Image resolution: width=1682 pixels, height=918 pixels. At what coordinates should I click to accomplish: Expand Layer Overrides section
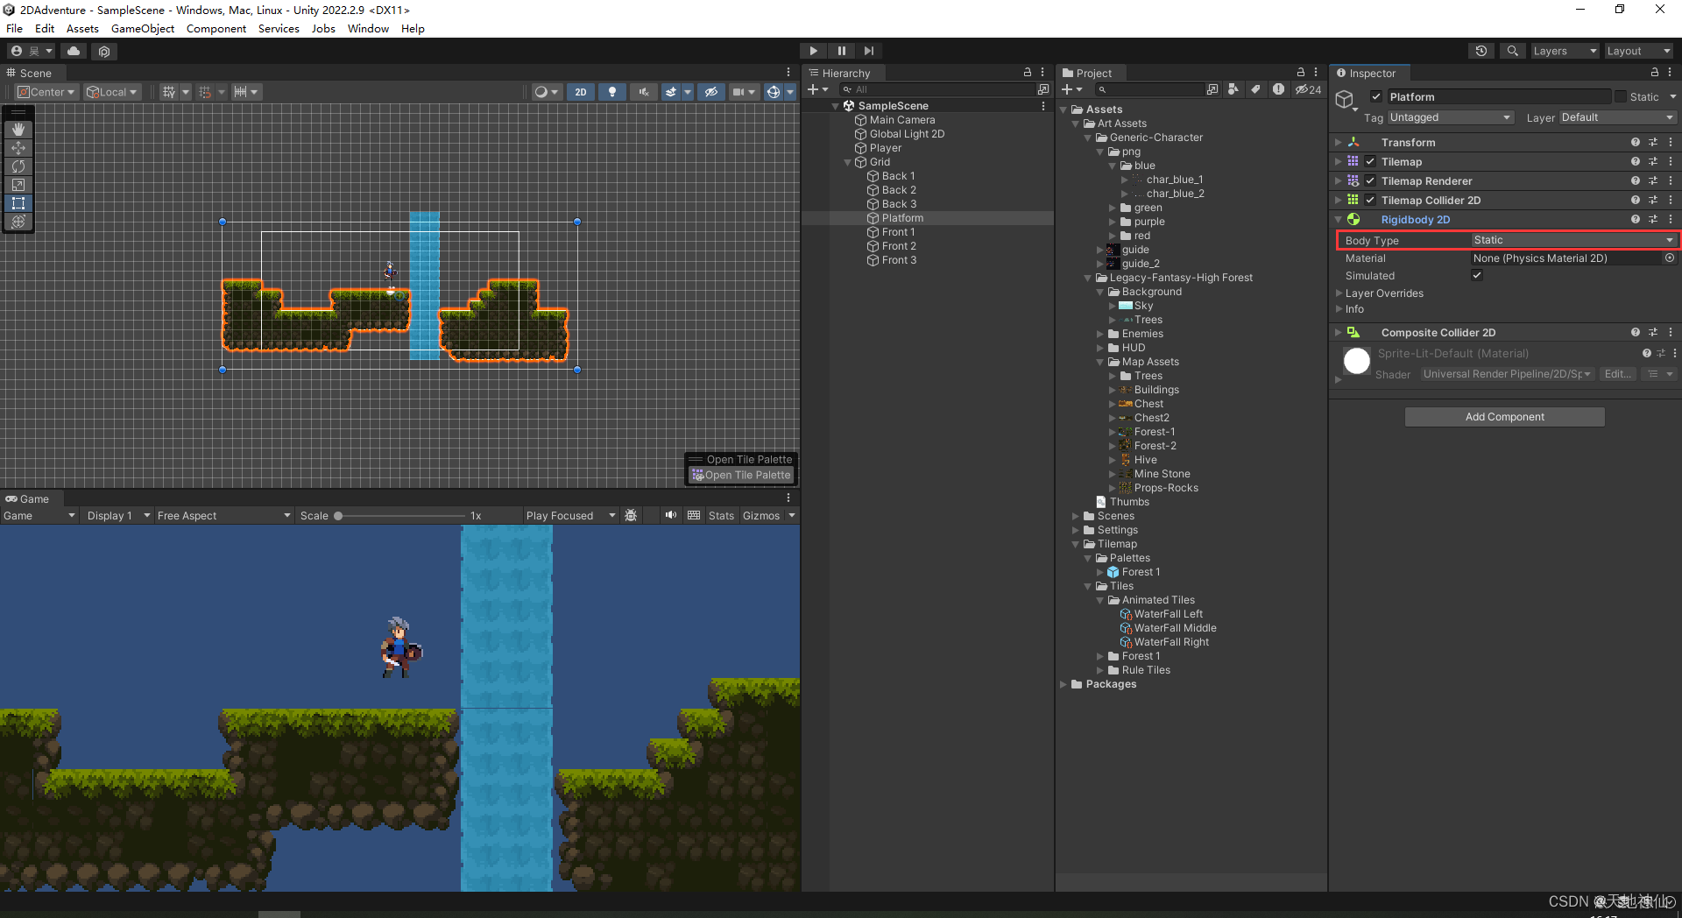[x=1339, y=293]
